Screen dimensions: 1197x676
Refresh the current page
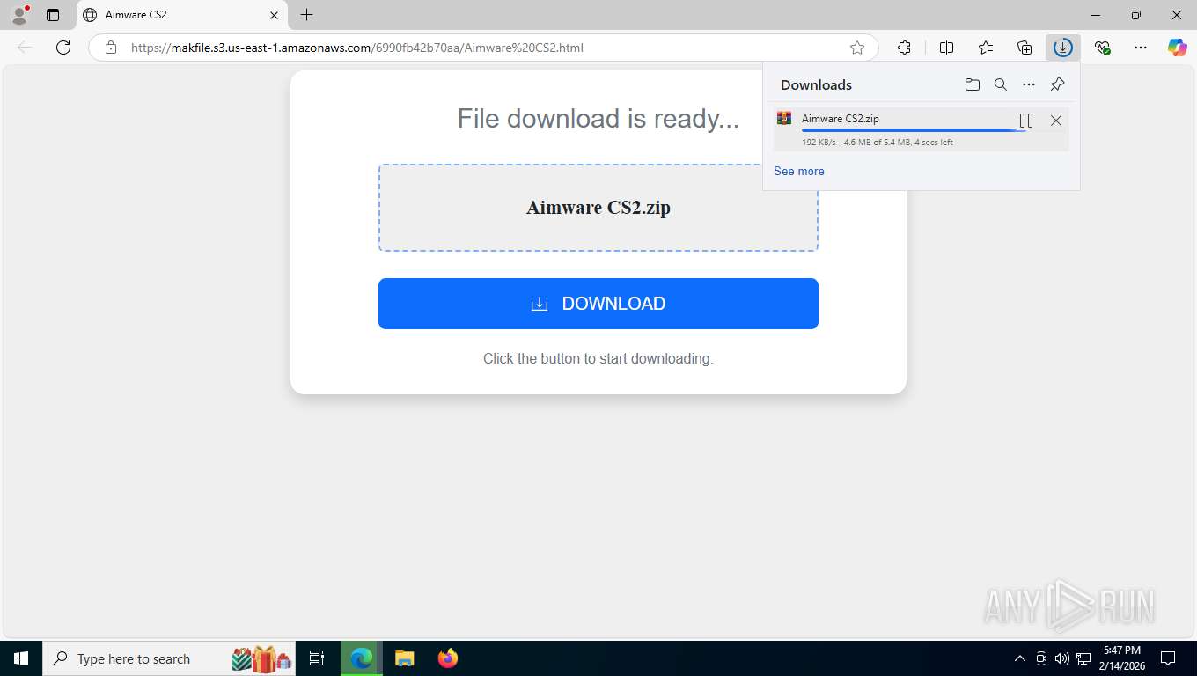pyautogui.click(x=63, y=48)
